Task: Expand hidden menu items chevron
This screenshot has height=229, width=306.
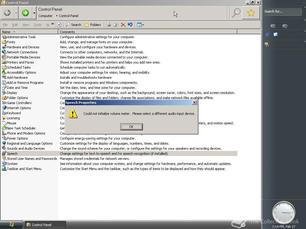Action: coord(53,24)
